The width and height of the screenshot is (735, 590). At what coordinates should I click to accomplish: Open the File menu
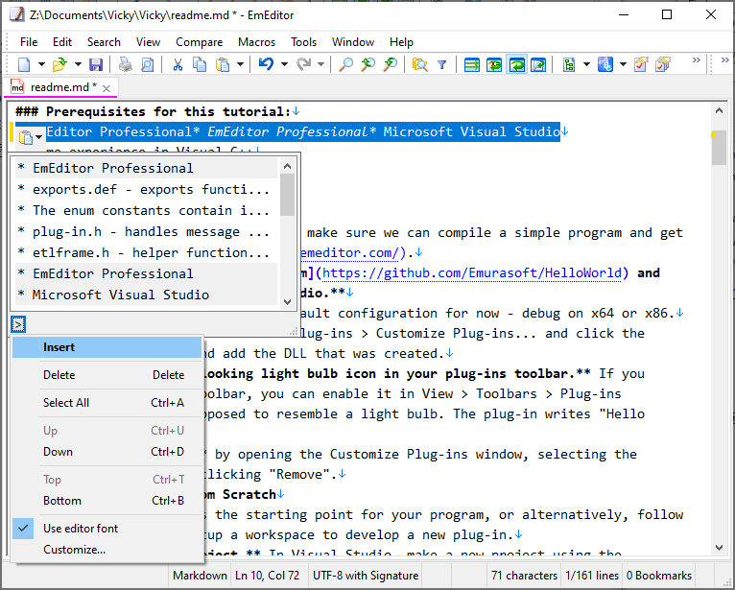point(29,42)
